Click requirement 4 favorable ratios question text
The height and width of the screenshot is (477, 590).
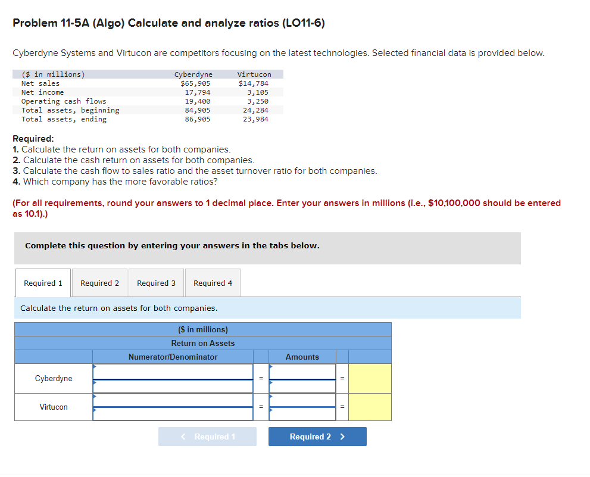pos(115,182)
